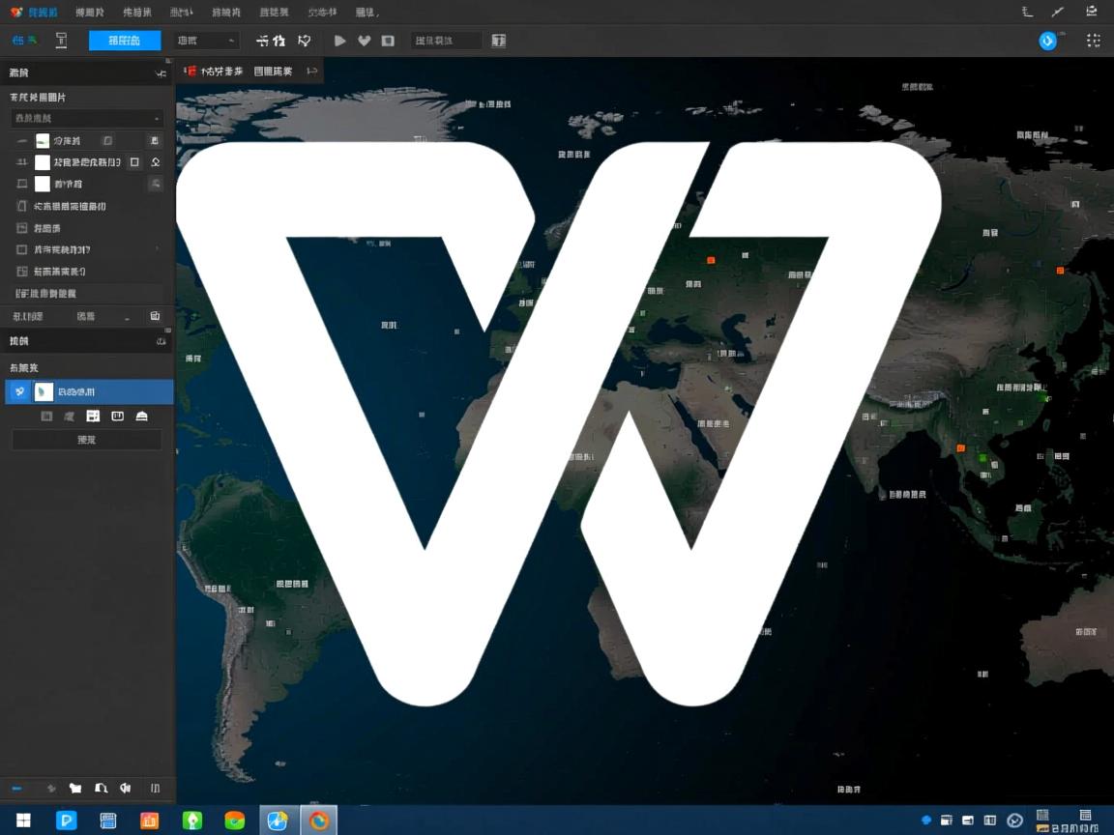Click the blue circular icon at toolbar's right
Viewport: 1114px width, 835px height.
[1047, 41]
